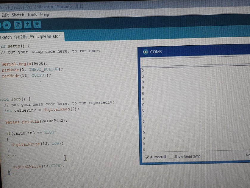
Task: Open the Tools menu
Action: 32,15
